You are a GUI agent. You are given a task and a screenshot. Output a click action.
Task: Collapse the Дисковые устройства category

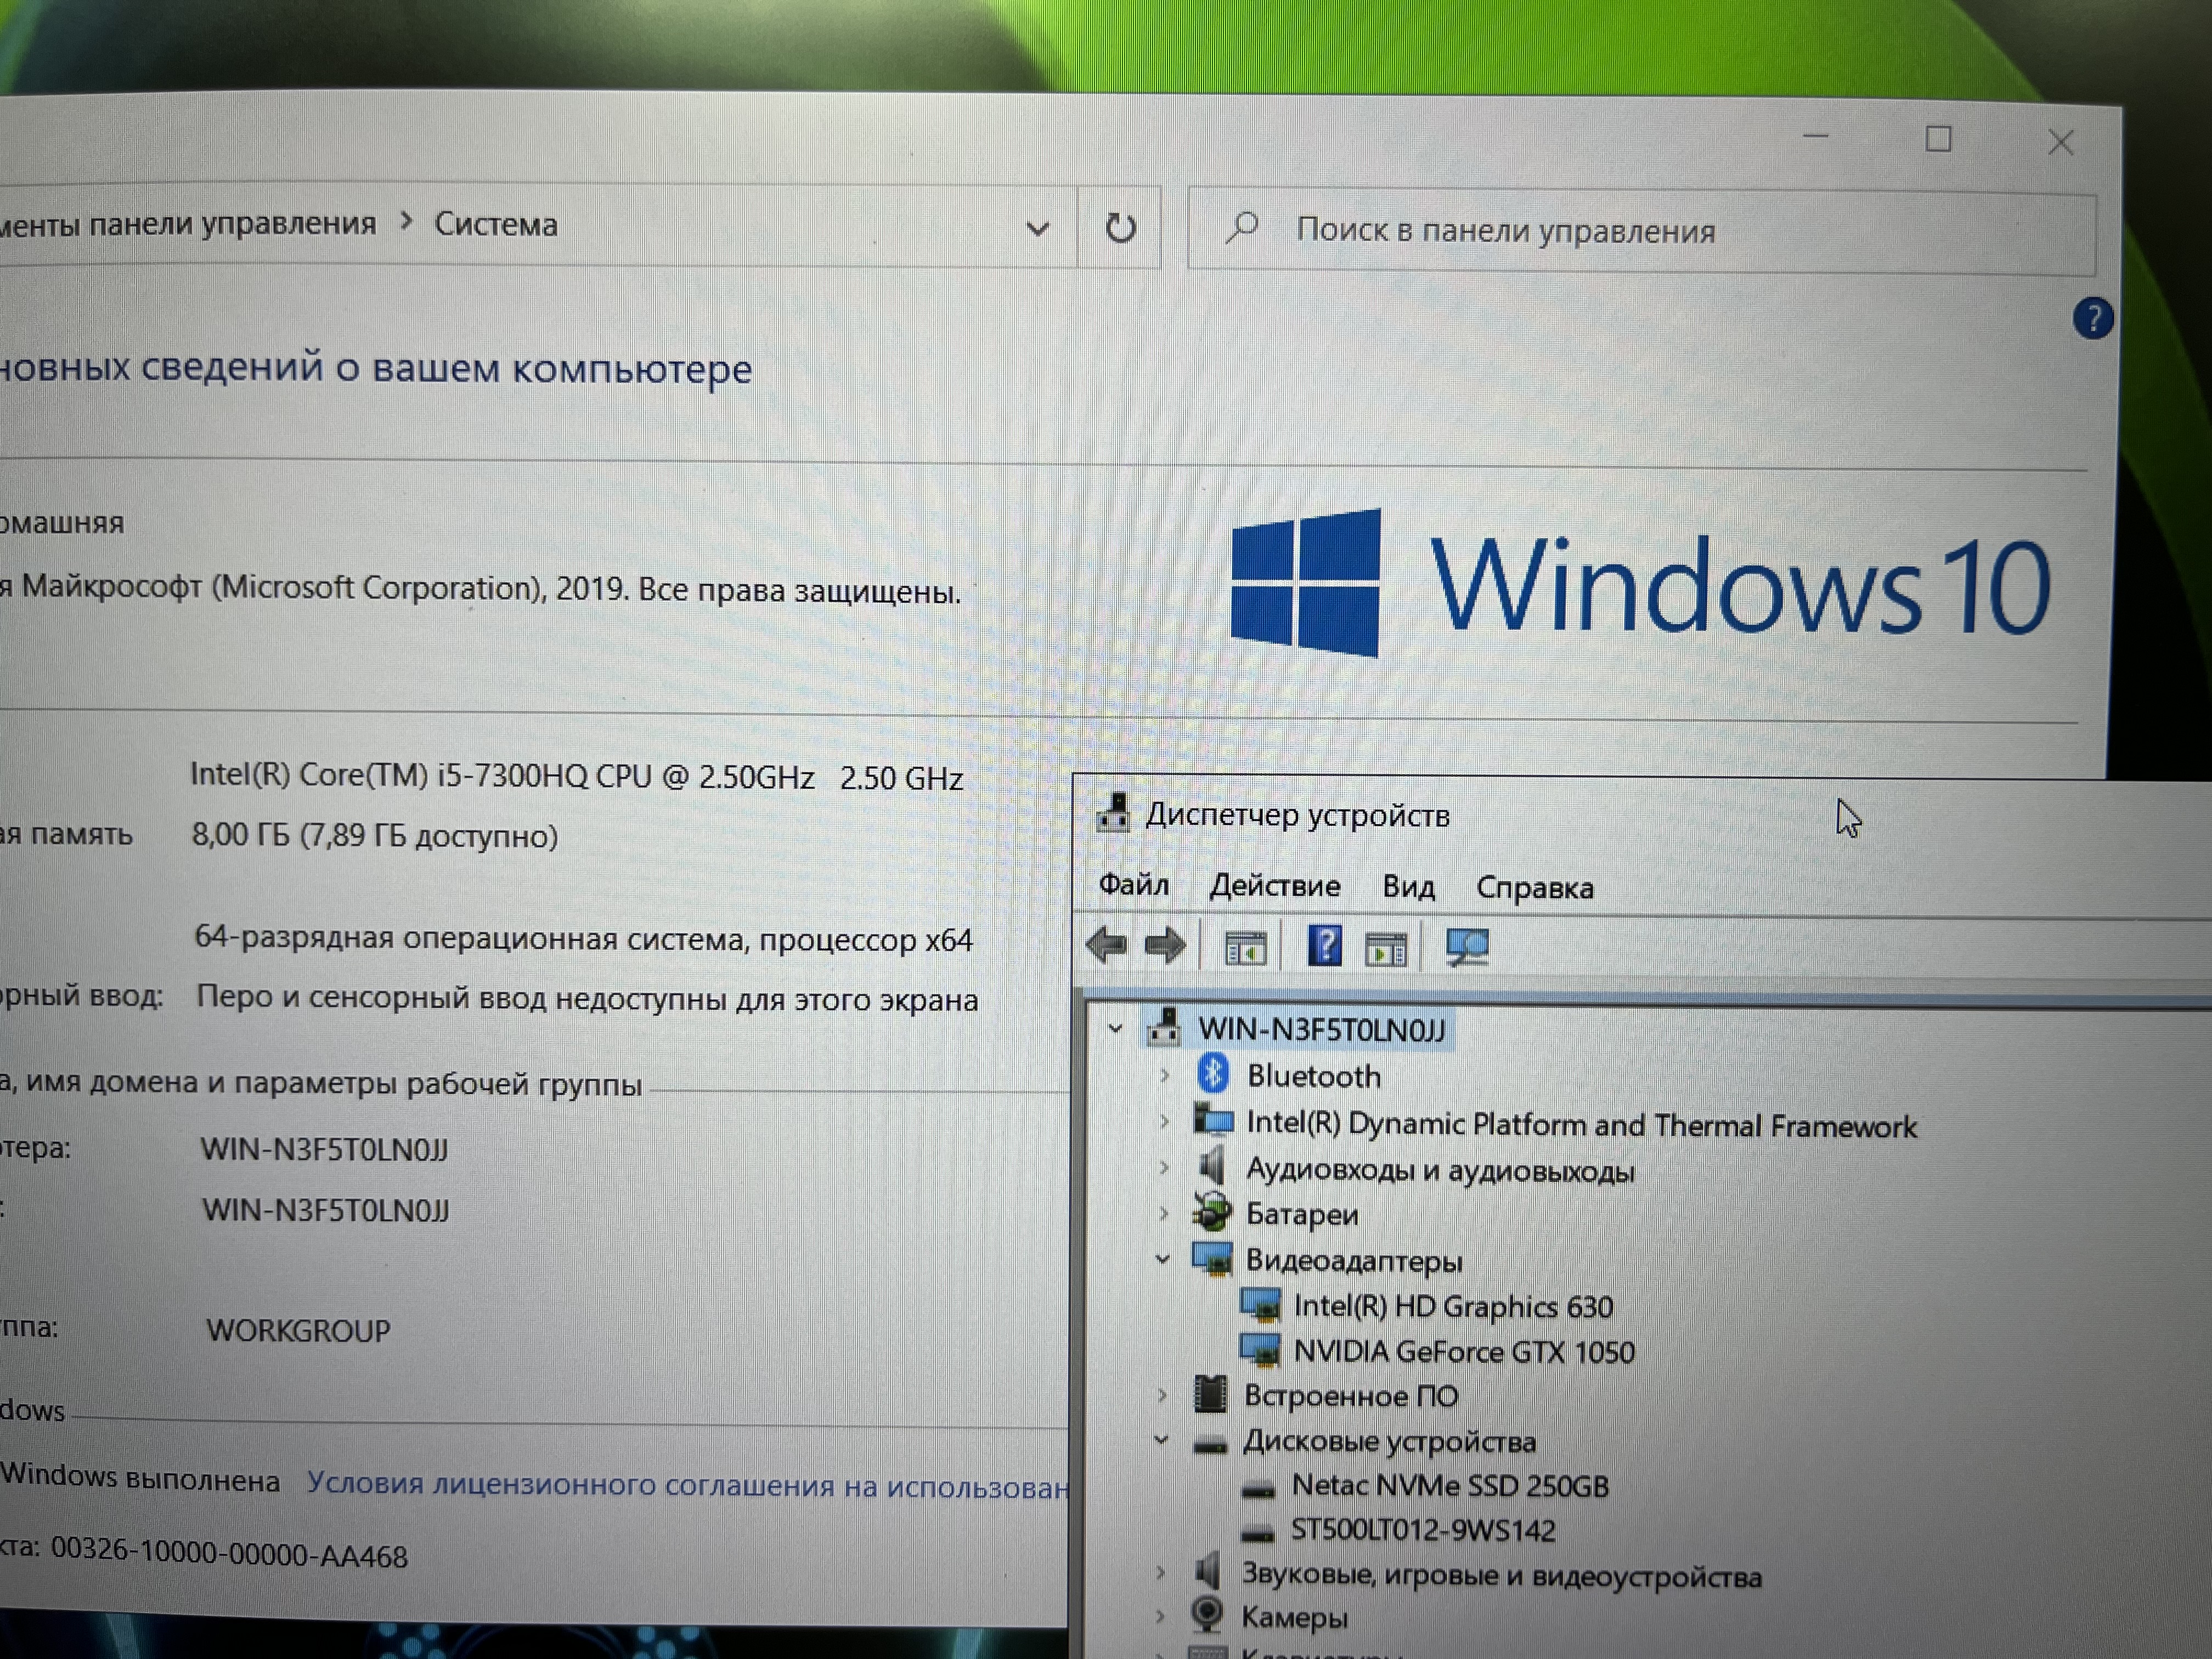(x=1161, y=1440)
